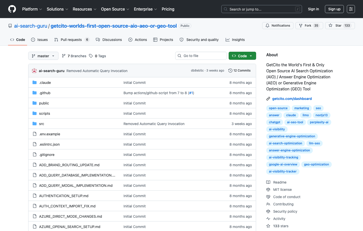Open the .eslintrc.json file
Screen dimensions: 363x231
pyautogui.click(x=49, y=144)
